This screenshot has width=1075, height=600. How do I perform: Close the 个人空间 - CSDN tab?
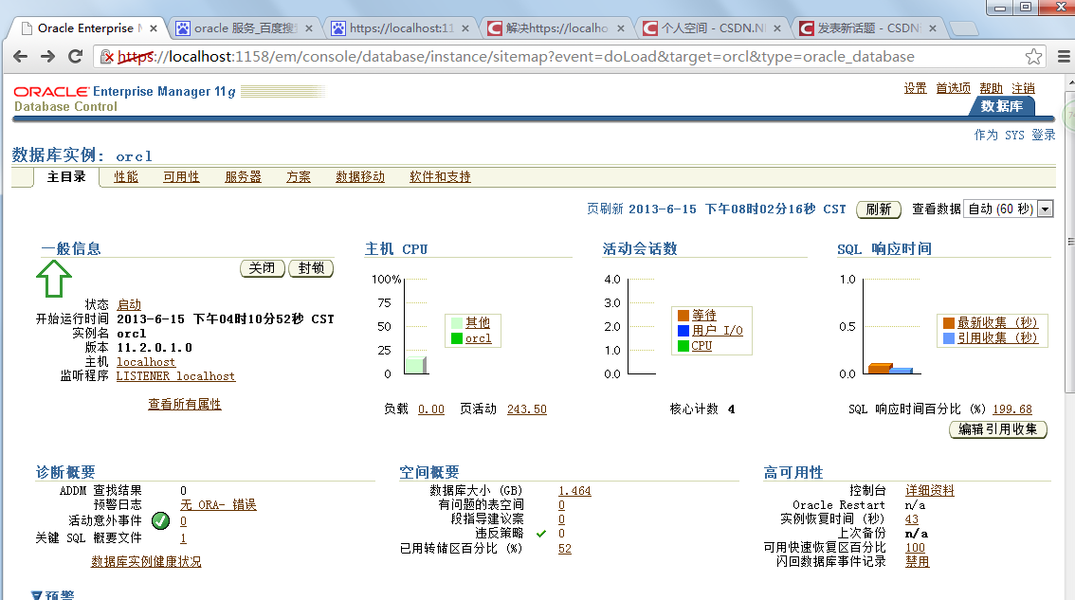coord(777,28)
